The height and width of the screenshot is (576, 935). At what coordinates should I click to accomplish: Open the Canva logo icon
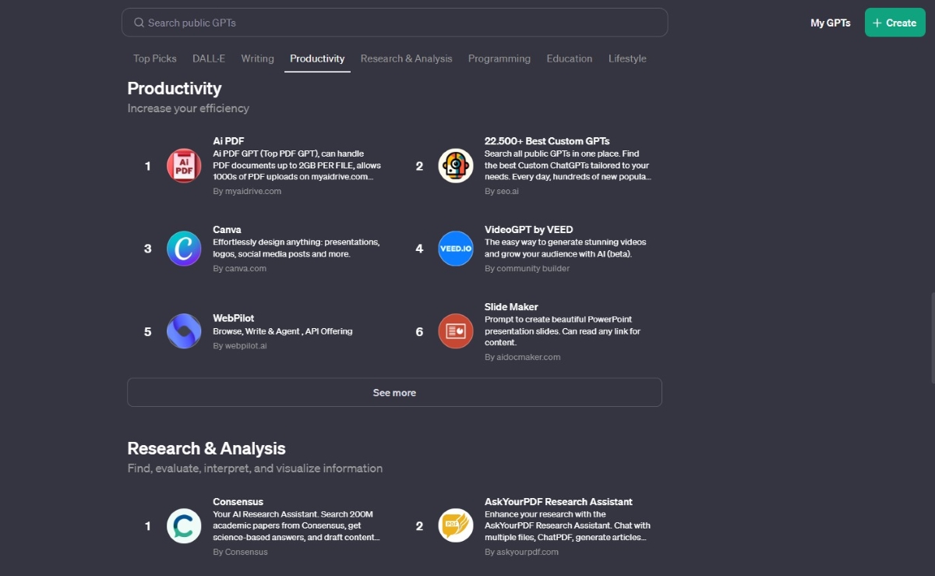click(x=184, y=249)
